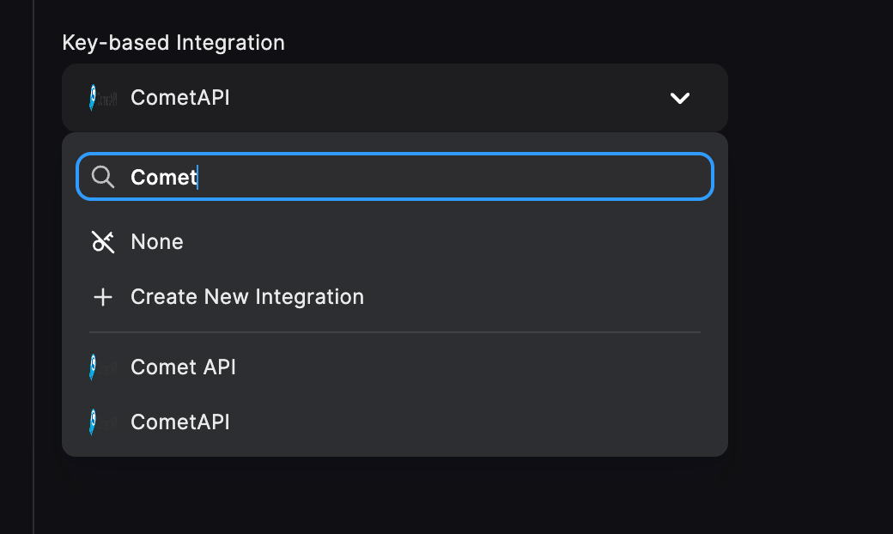Click the CometAPI logo in the selected dropdown
893x534 pixels.
pos(103,98)
